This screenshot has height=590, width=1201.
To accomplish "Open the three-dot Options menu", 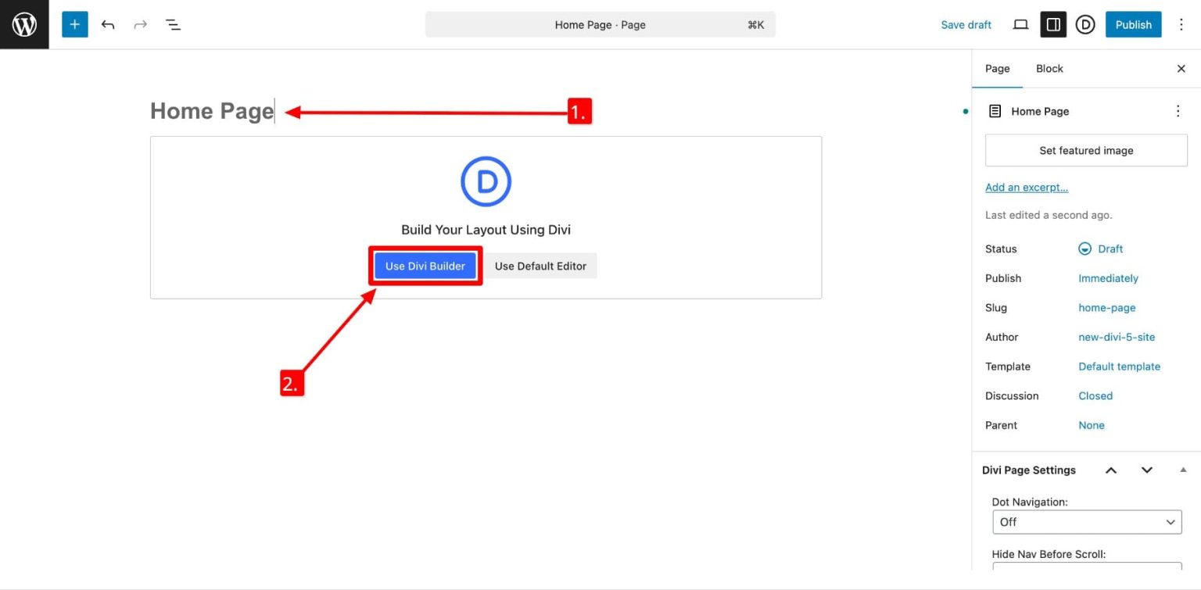I will tap(1181, 24).
